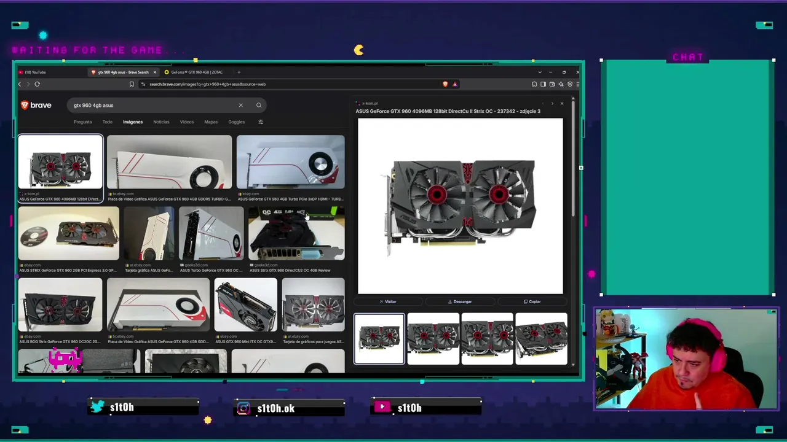Open the Brave home logo

click(x=36, y=105)
